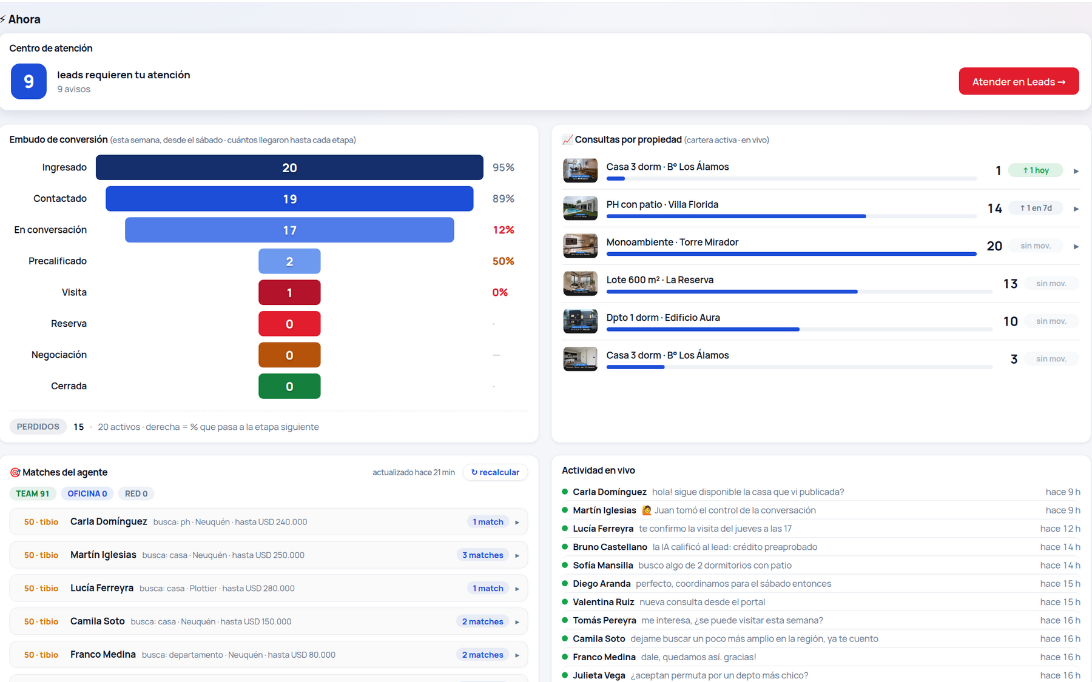This screenshot has height=682, width=1092.
Task: Click the Reserva funnel bar showing 0
Action: point(289,324)
